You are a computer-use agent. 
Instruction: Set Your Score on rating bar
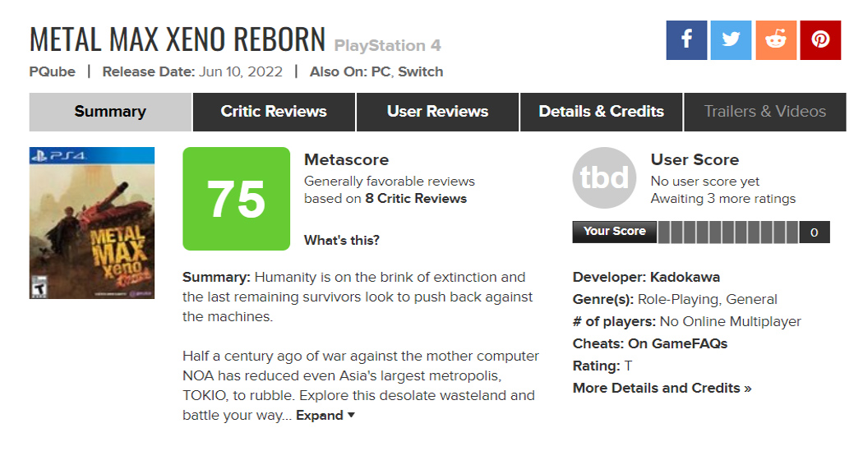[x=727, y=232]
